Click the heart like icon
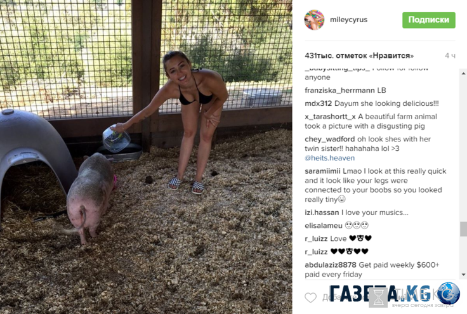The width and height of the screenshot is (467, 314). point(311,298)
